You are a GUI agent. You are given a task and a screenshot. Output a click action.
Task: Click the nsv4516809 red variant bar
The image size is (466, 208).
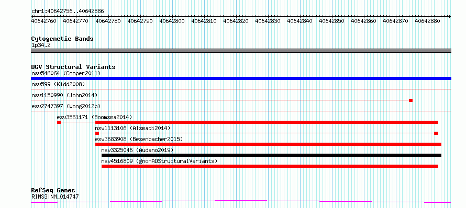[270, 166]
